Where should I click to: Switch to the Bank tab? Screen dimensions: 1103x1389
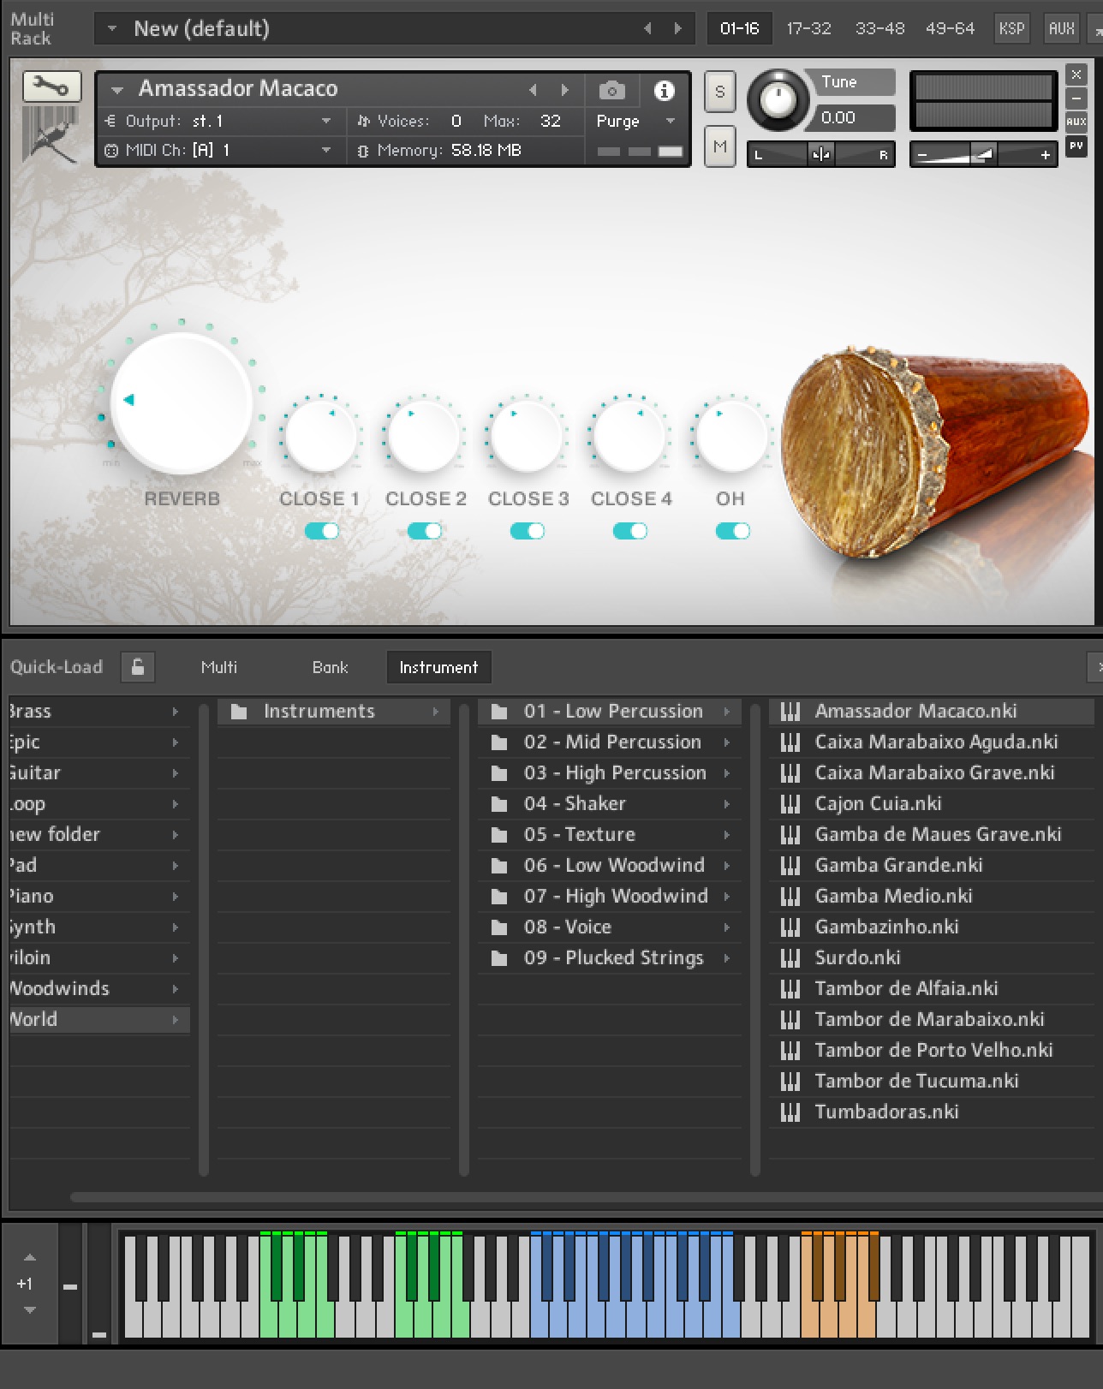[330, 667]
